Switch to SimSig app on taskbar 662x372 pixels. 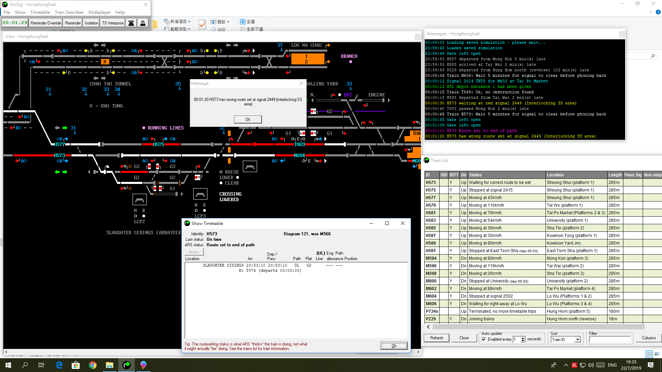tap(127, 365)
